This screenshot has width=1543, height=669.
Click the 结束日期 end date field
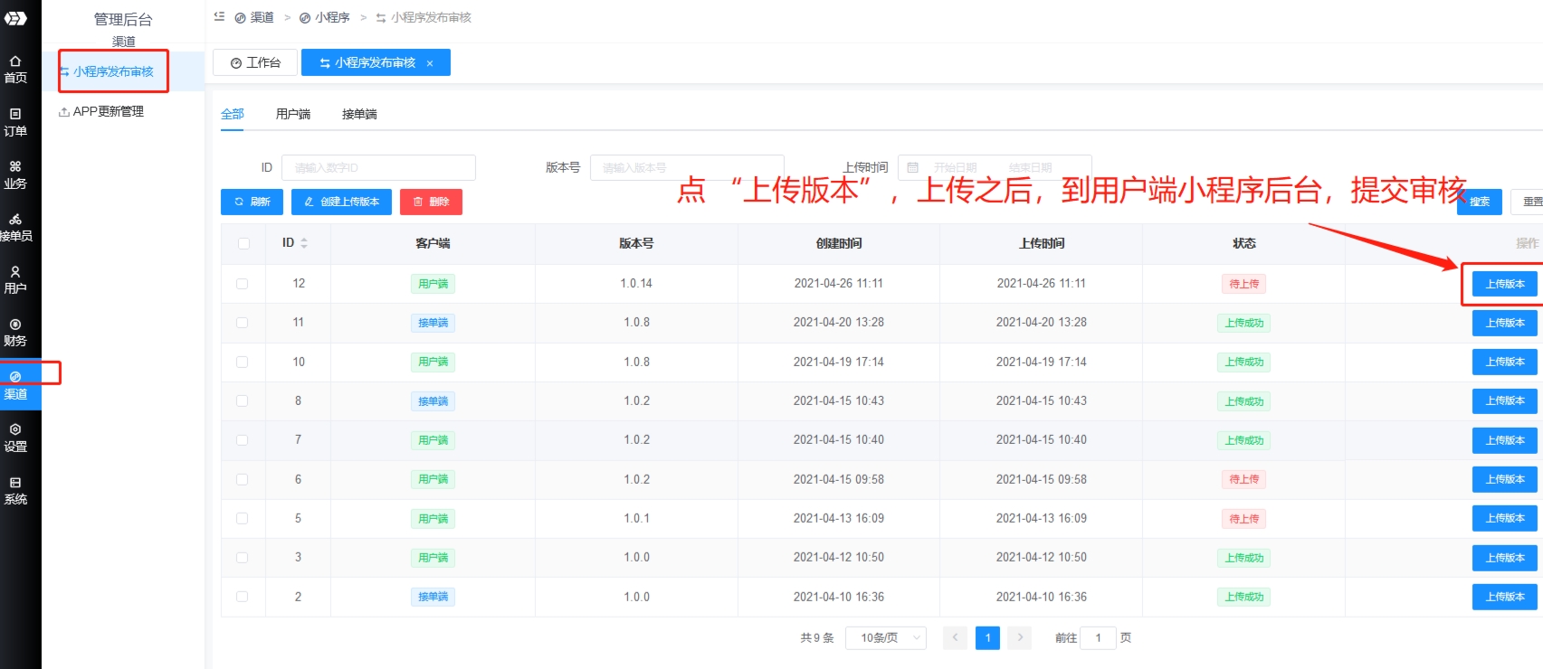tap(1031, 168)
